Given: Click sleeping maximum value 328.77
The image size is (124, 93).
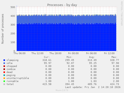Looking at the screenshot, I should tap(115, 60).
